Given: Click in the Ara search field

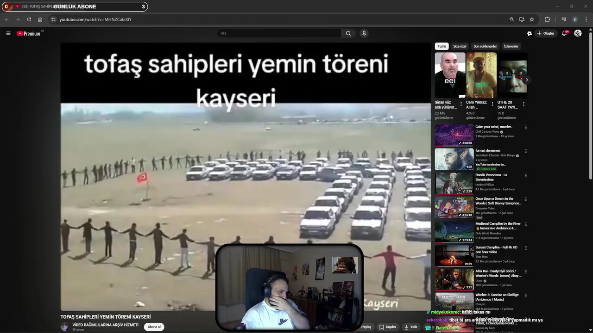Looking at the screenshot, I should (279, 33).
